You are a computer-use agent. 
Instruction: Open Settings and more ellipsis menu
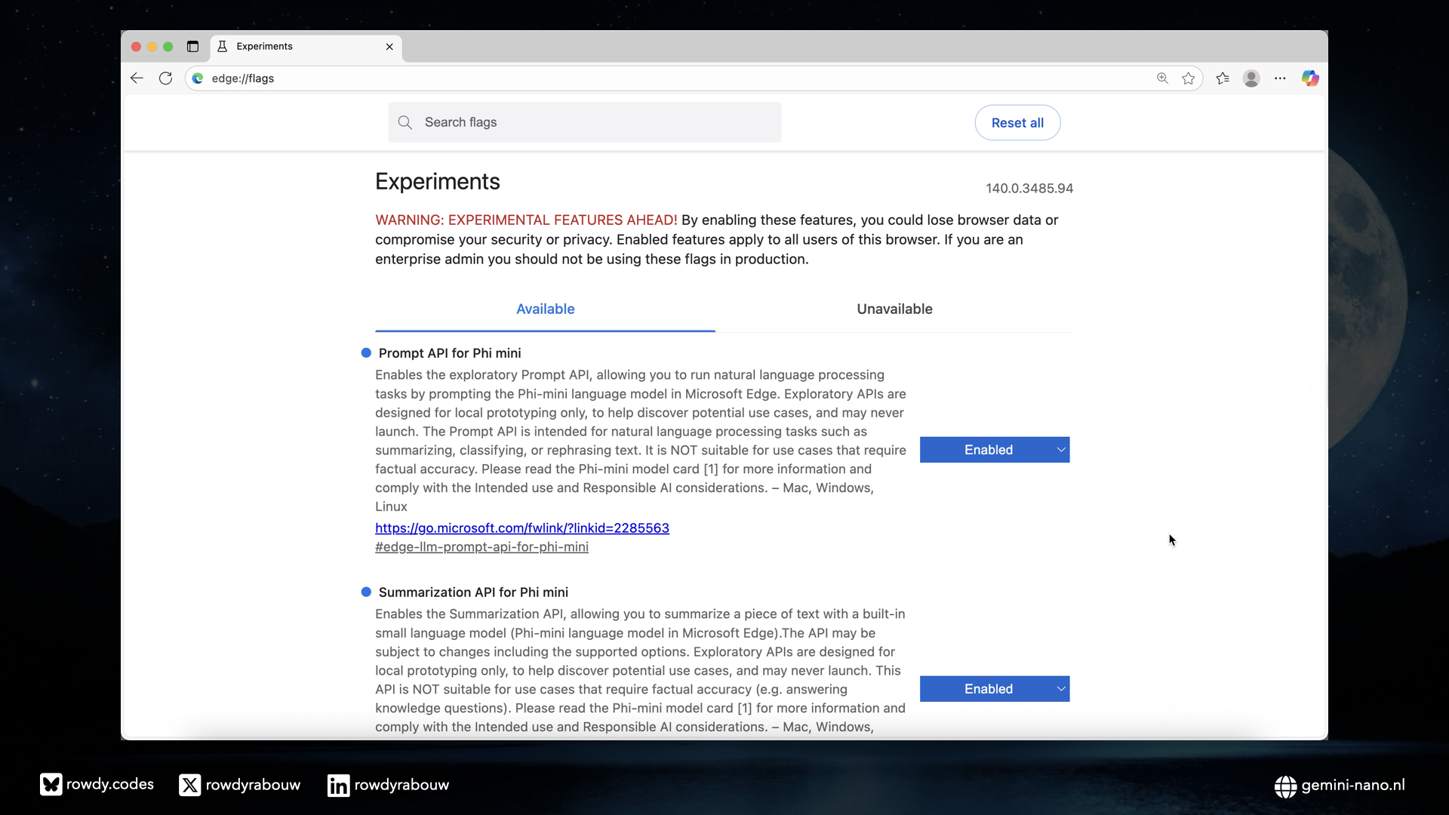pos(1280,78)
